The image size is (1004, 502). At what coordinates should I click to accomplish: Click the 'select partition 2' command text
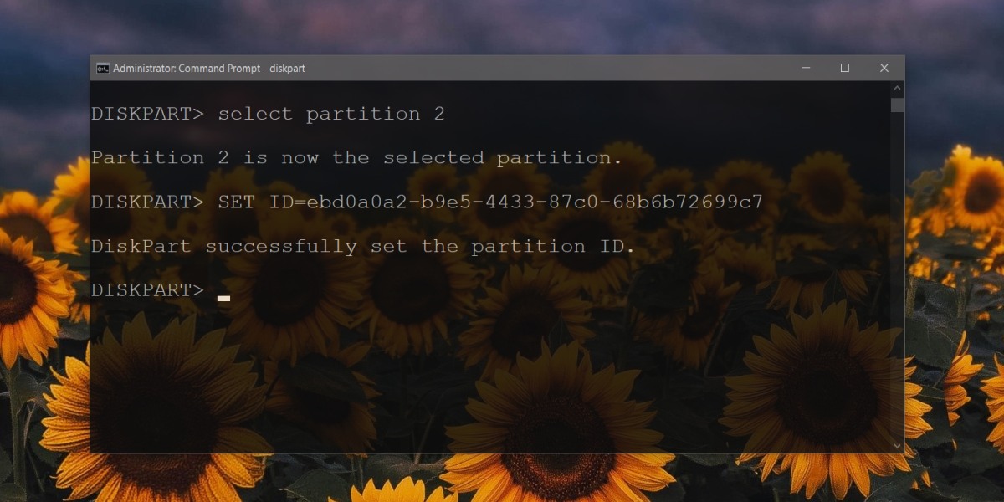coord(331,114)
